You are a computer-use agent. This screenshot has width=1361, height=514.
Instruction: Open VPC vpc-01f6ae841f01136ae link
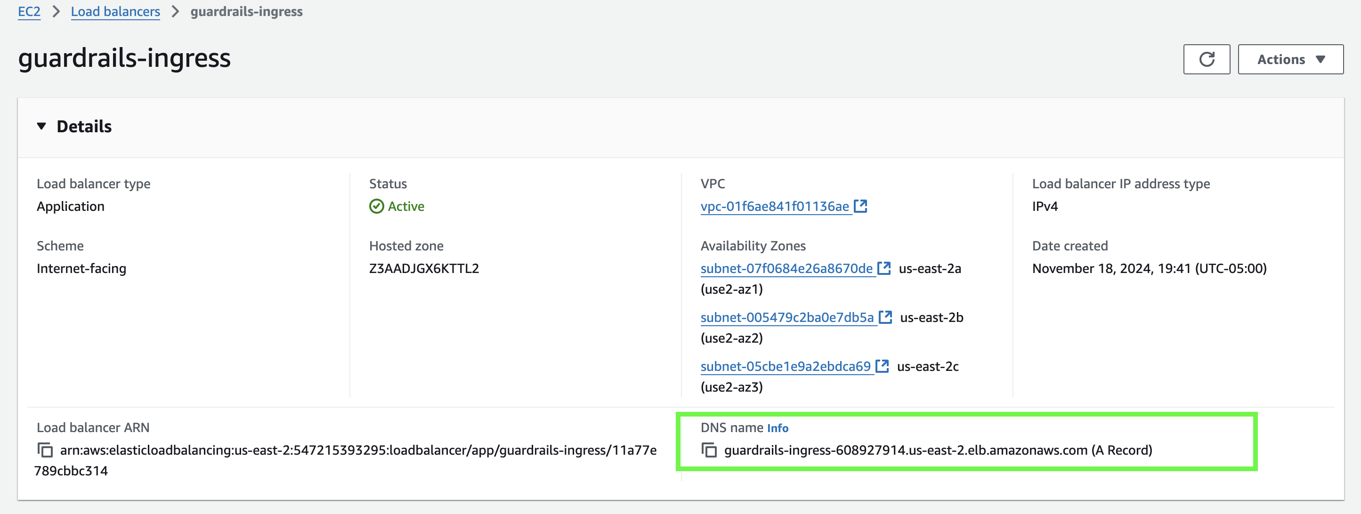pyautogui.click(x=775, y=207)
